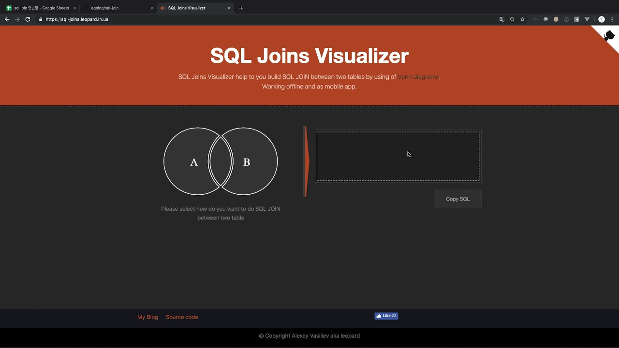Open a new browser tab with plus icon

tap(241, 8)
